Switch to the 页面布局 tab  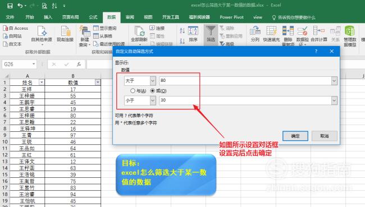click(x=71, y=17)
